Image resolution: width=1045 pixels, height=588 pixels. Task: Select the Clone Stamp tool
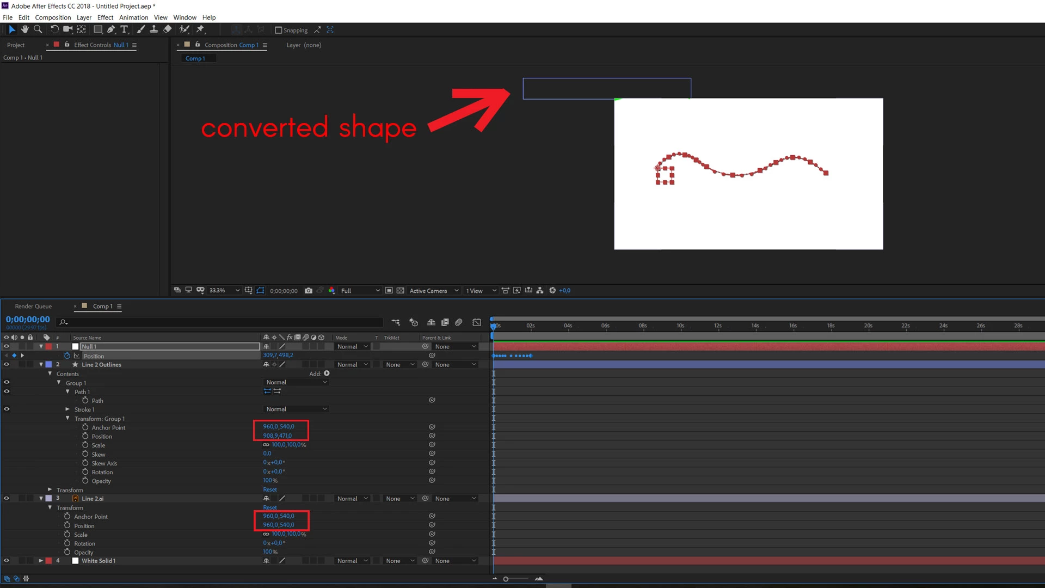pos(154,29)
